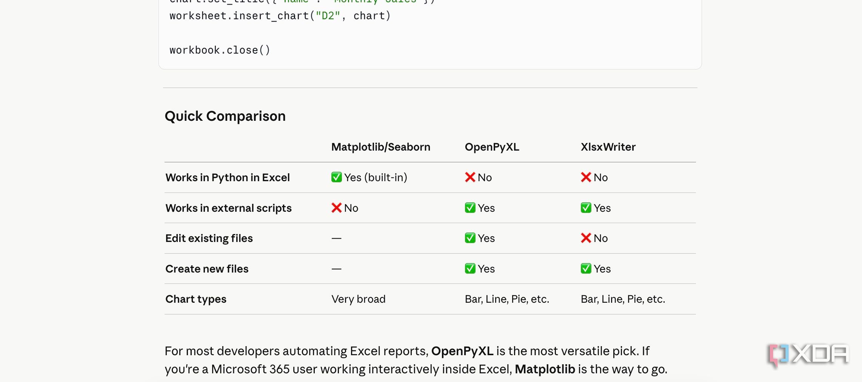Click the red cross in Matplotlib external scripts cell
This screenshot has width=862, height=382.
coord(336,208)
